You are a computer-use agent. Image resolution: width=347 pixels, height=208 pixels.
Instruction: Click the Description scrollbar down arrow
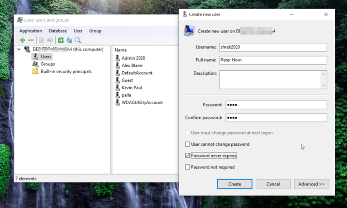[x=323, y=85]
